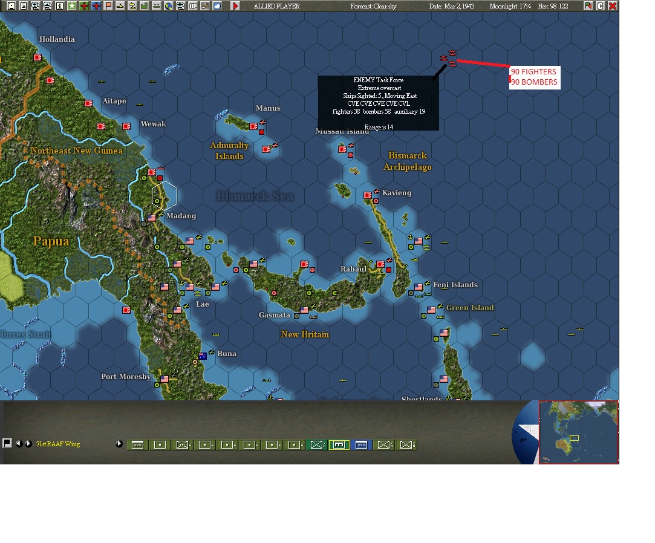The image size is (655, 543).
Task: Click the 'Forecast: Clear sky' status text
Action: (373, 6)
